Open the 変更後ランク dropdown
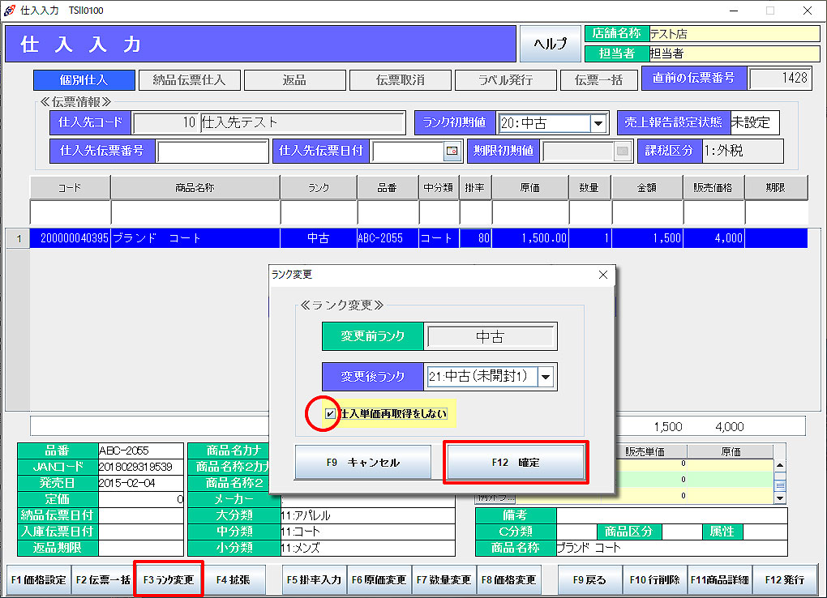827x598 pixels. tap(546, 376)
